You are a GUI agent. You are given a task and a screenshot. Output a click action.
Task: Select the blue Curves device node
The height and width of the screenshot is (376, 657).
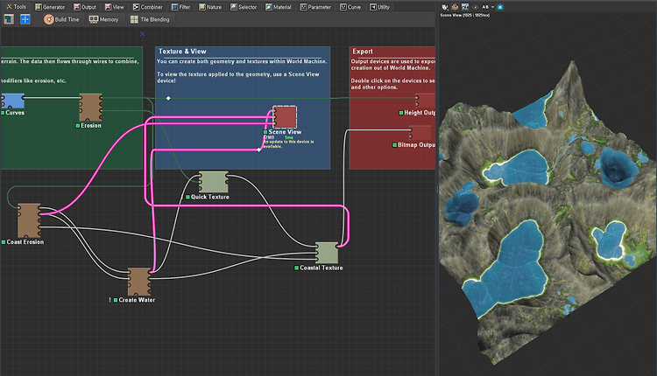point(12,101)
